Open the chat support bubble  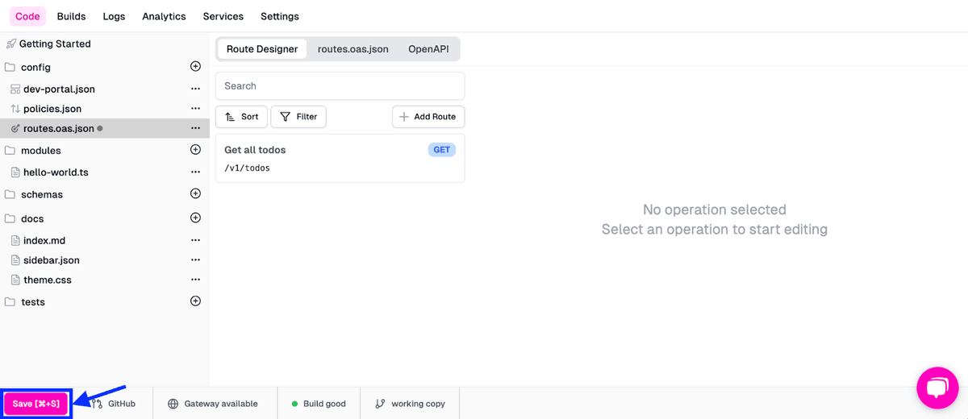937,388
